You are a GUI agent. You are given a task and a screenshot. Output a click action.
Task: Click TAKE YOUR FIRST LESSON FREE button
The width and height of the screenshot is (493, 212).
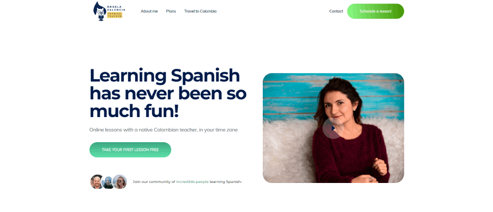tap(130, 150)
